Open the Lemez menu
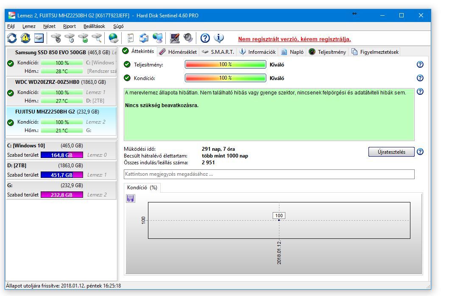The image size is (449, 296). [29, 26]
